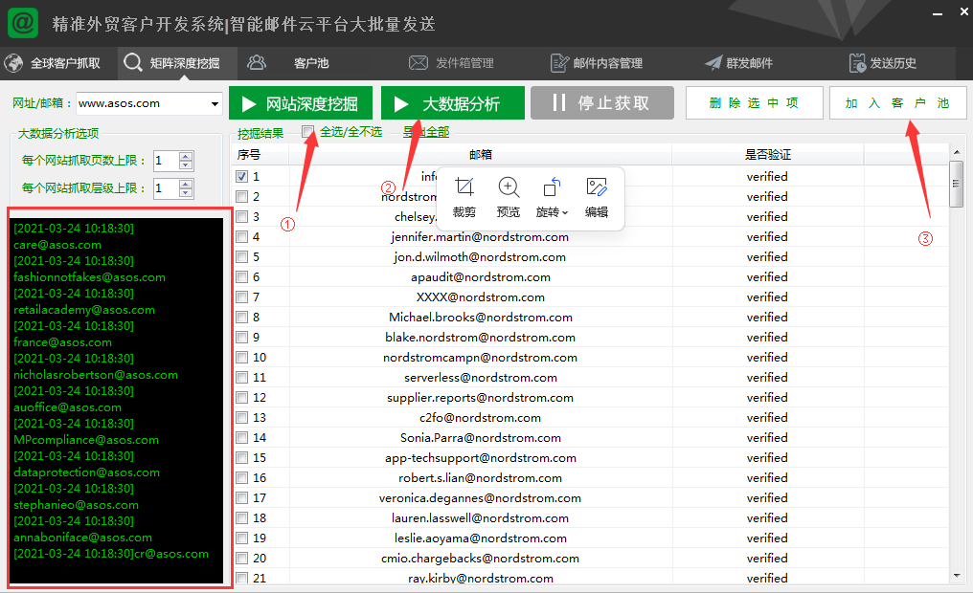Click the 抓取层级上限 number field
Viewport: 973px width, 593px height.
click(166, 188)
